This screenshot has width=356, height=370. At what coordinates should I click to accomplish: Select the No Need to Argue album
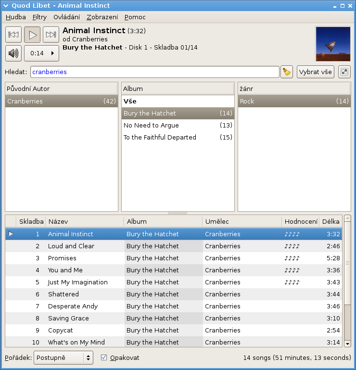tap(178, 125)
